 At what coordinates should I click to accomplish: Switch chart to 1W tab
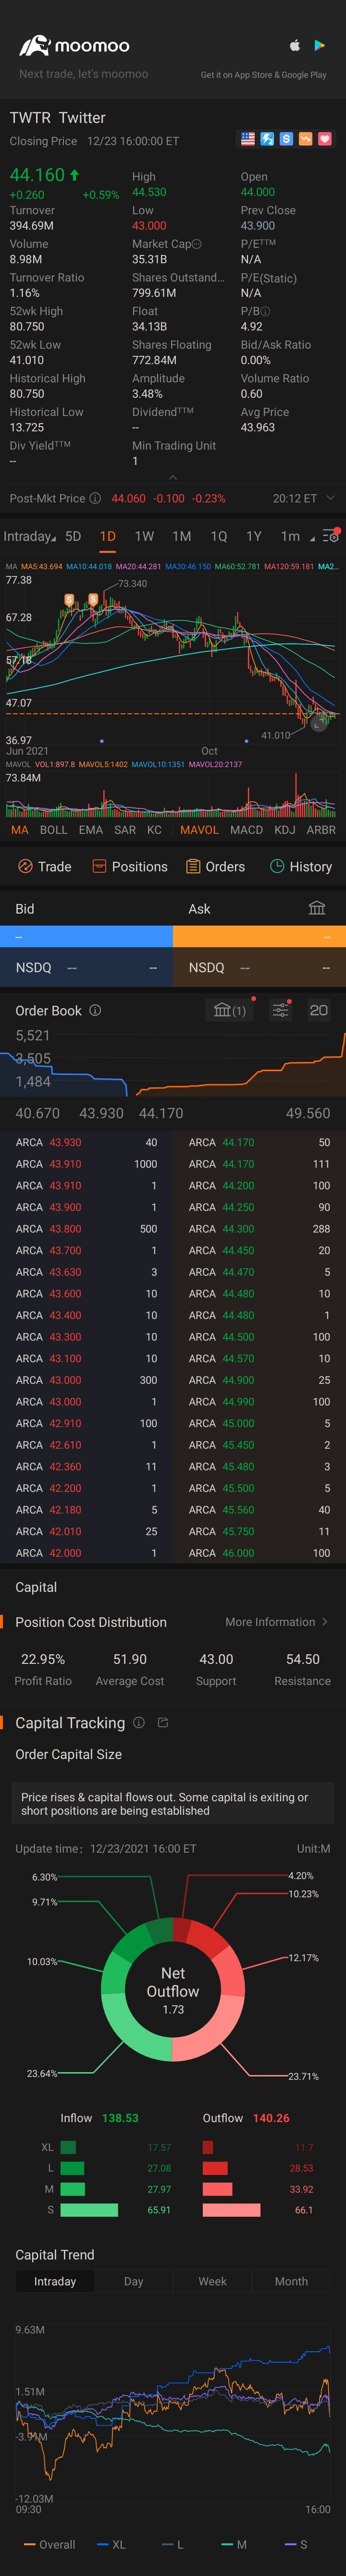[x=144, y=536]
